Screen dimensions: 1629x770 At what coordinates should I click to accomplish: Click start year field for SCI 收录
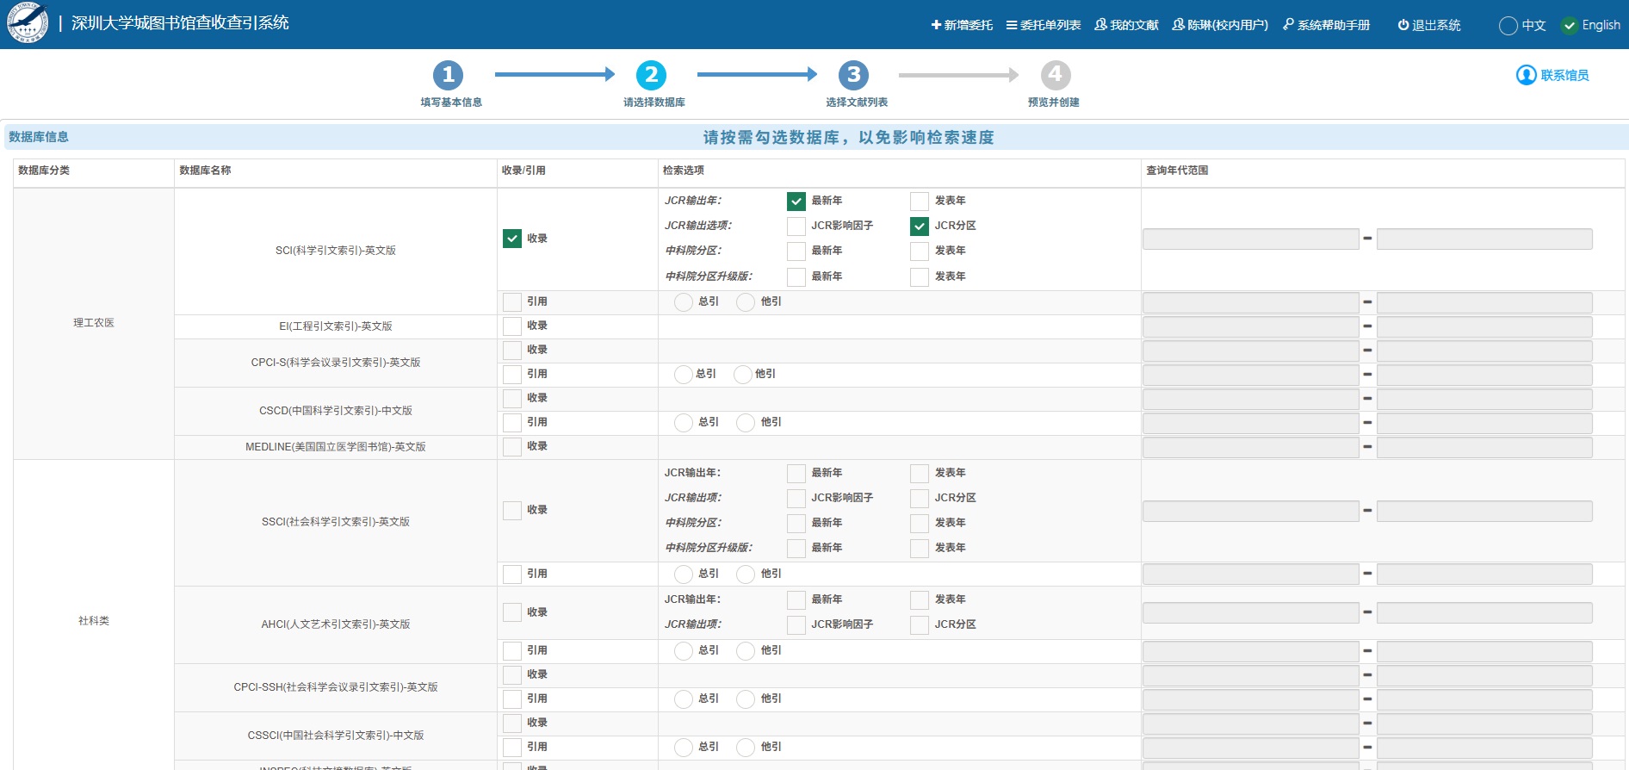pyautogui.click(x=1250, y=239)
